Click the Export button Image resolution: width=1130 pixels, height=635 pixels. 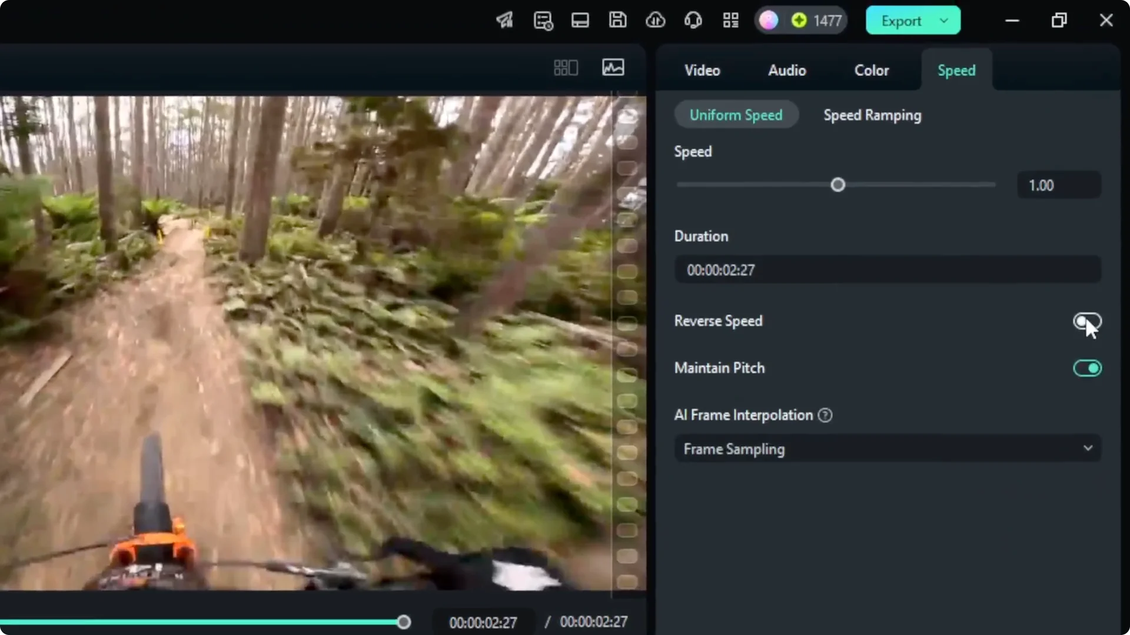pos(900,20)
